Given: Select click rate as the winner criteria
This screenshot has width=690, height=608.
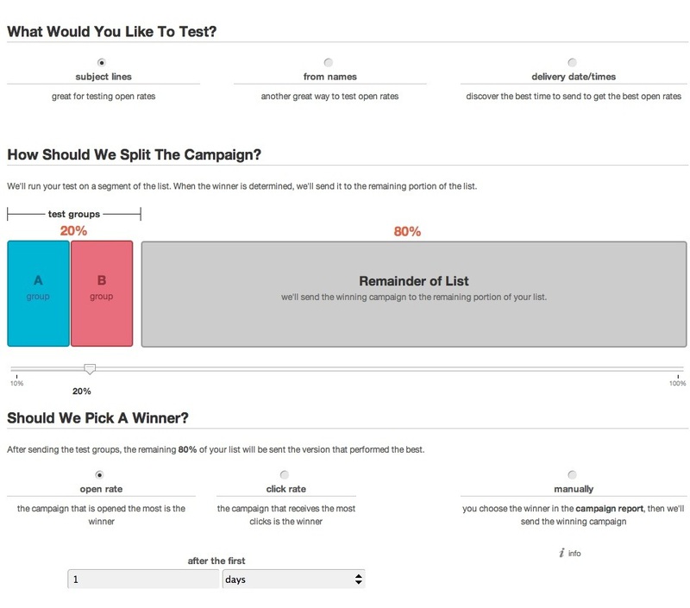Looking at the screenshot, I should [284, 473].
